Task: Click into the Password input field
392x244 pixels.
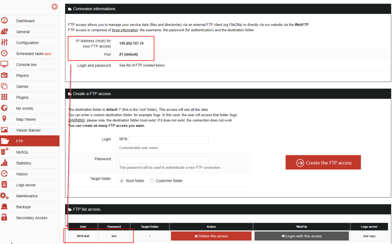Action: [163, 160]
